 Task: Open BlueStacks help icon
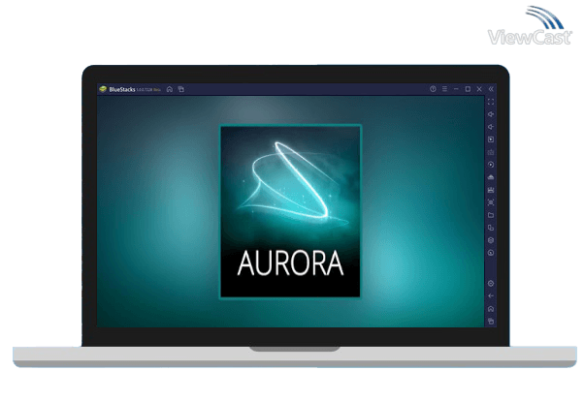click(433, 89)
